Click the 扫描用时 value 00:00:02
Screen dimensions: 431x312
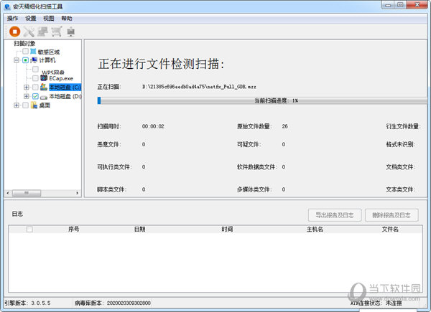pyautogui.click(x=153, y=126)
